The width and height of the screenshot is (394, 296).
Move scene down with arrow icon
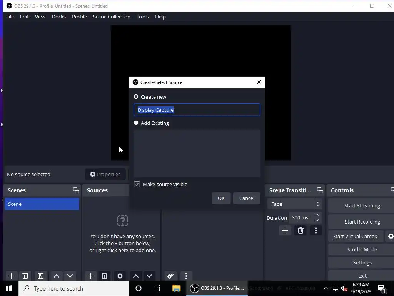click(x=70, y=276)
